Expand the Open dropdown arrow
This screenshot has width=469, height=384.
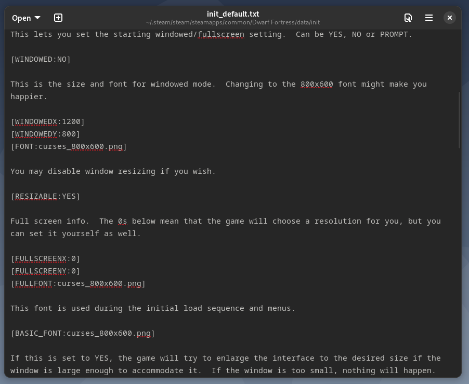coord(37,18)
